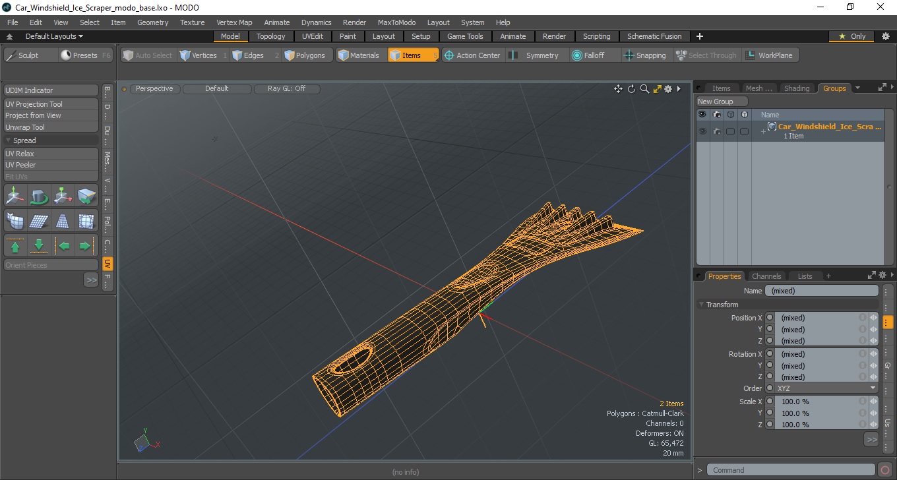Maximize the viewport with the expand icon
This screenshot has width=897, height=480.
(658, 89)
